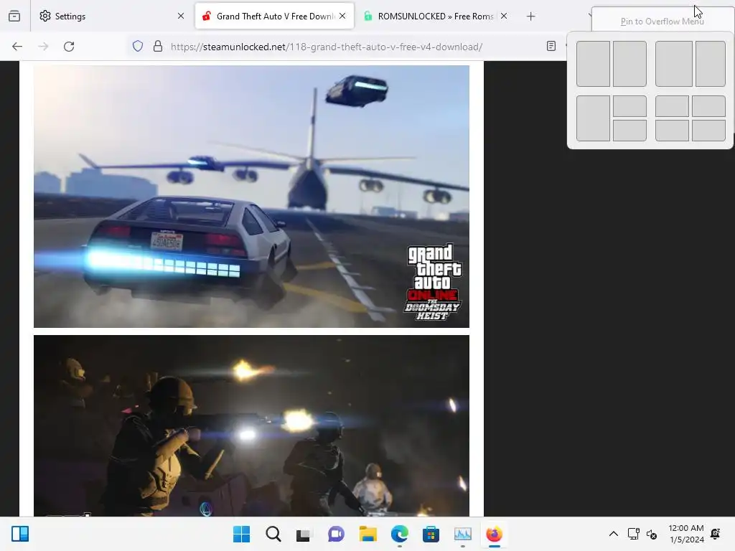Open Task View from the taskbar
Screen dimensions: 735x551
click(x=304, y=534)
